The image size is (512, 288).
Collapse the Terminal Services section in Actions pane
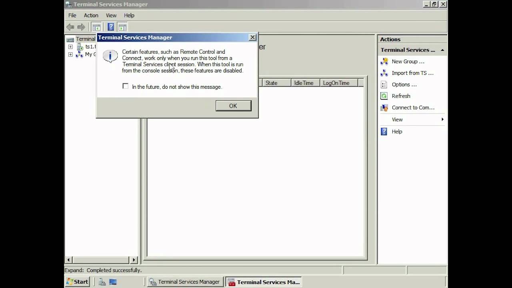pos(442,50)
